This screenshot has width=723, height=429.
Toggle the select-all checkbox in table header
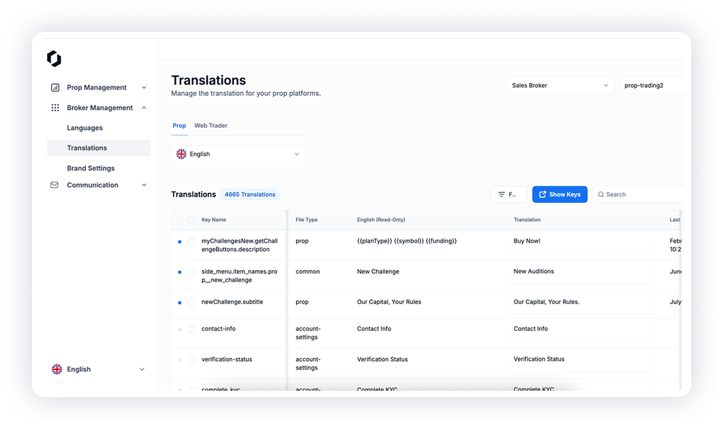192,220
